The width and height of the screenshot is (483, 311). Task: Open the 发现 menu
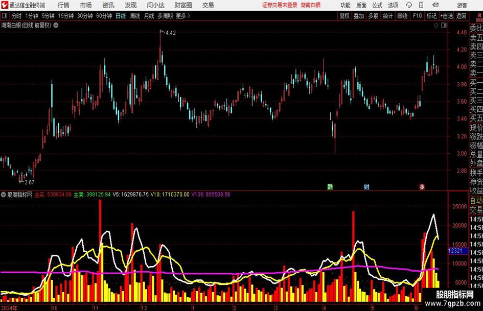[131, 5]
